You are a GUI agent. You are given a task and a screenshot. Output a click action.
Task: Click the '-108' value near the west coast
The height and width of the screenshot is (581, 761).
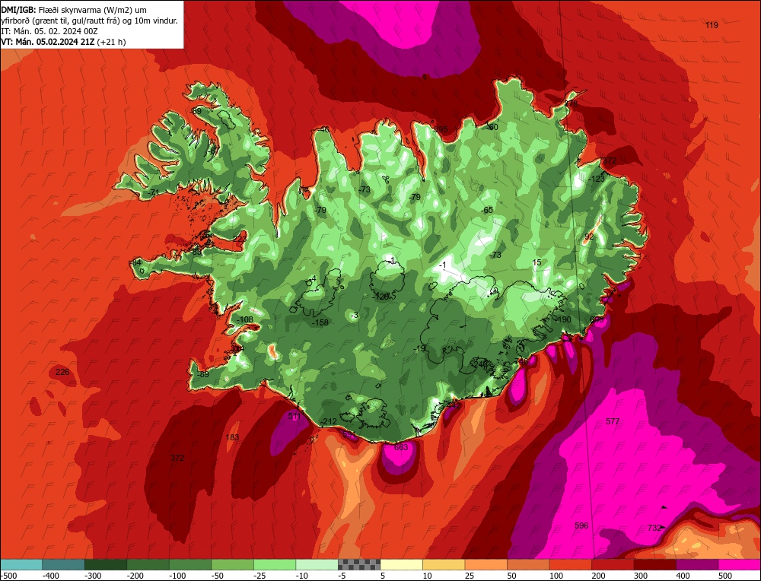click(244, 319)
